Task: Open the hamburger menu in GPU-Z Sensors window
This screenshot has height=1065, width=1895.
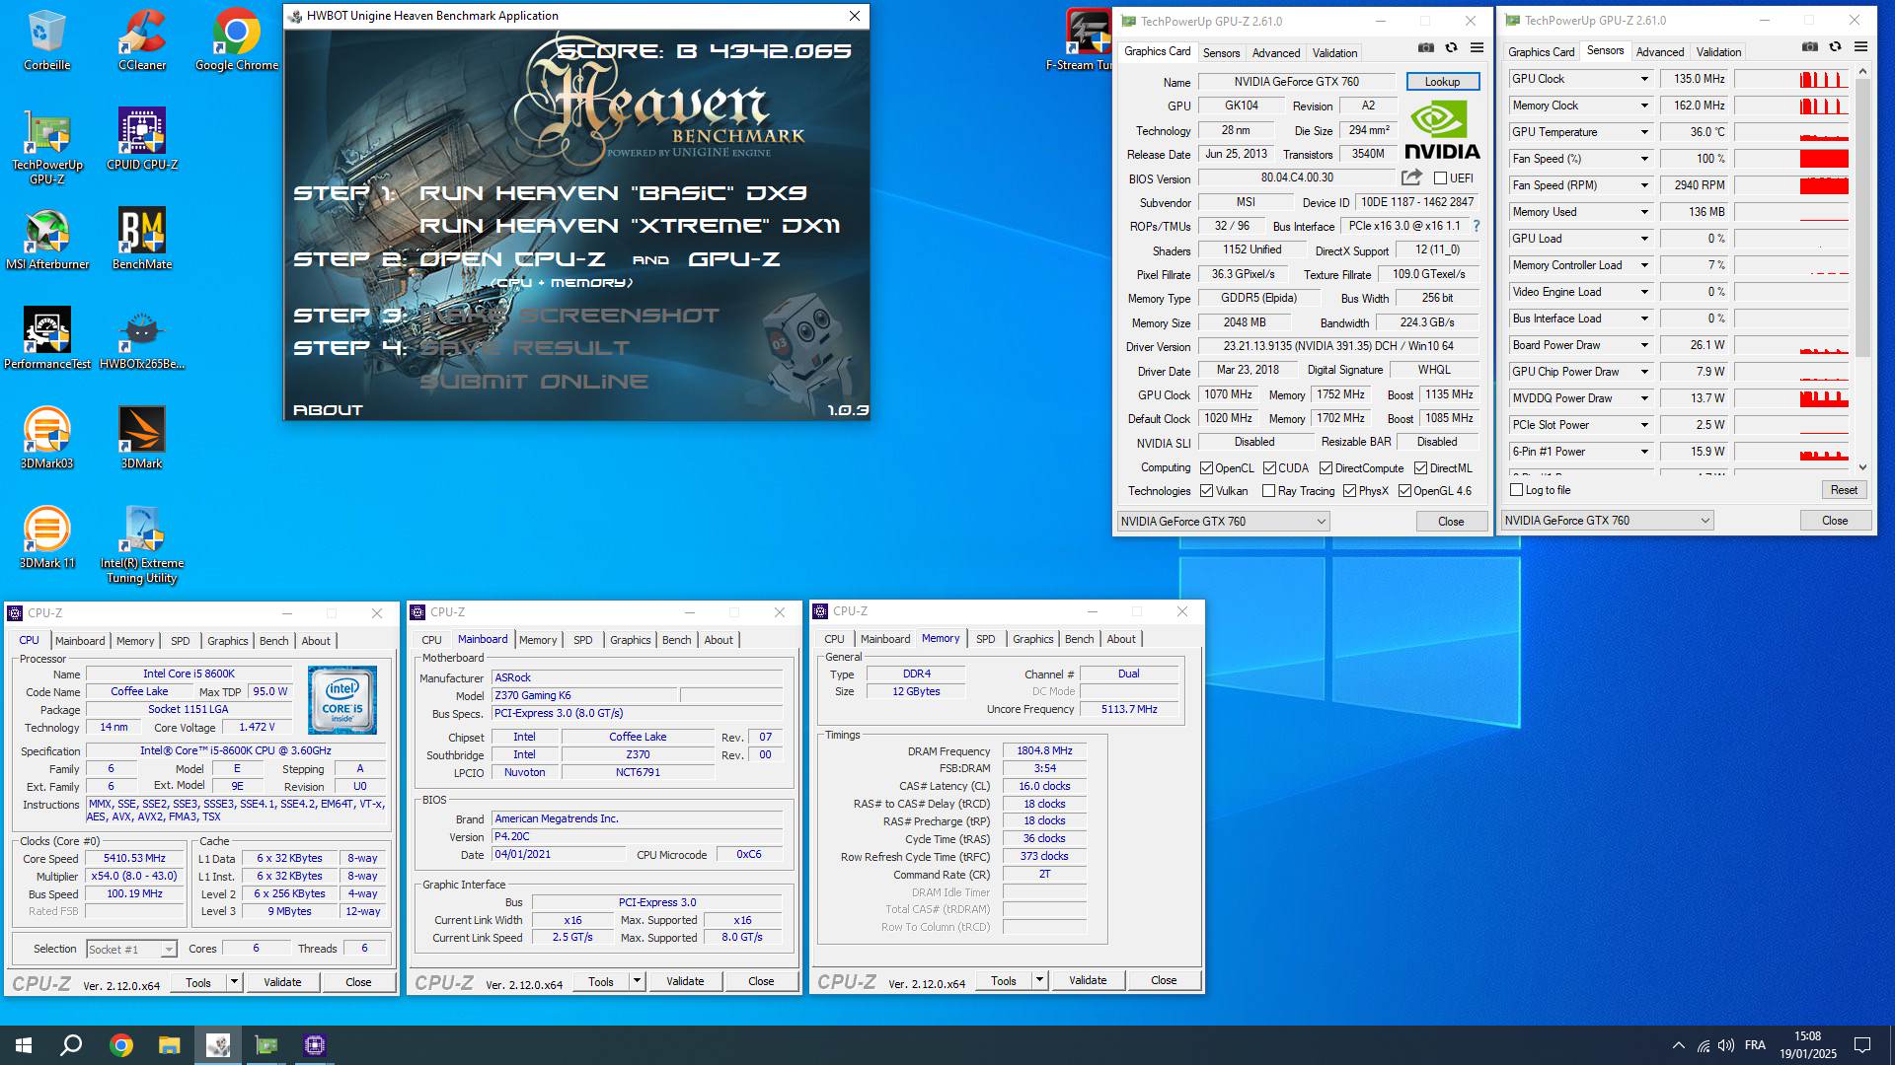Action: coord(1860,46)
